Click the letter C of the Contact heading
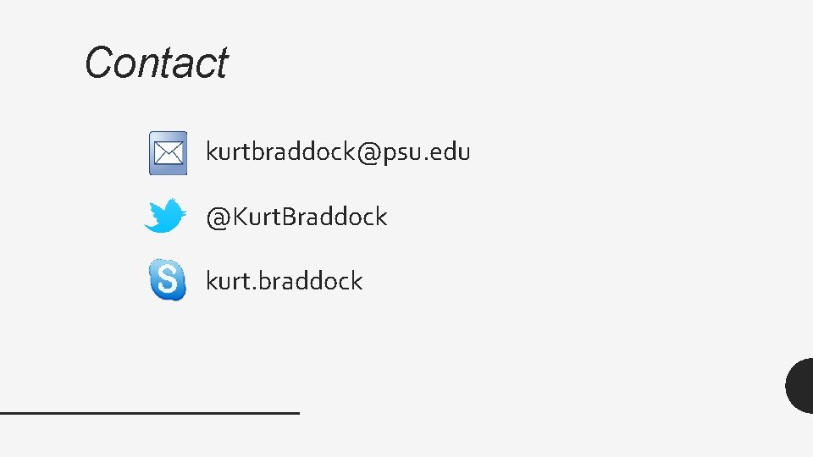The width and height of the screenshot is (813, 457). coord(97,63)
